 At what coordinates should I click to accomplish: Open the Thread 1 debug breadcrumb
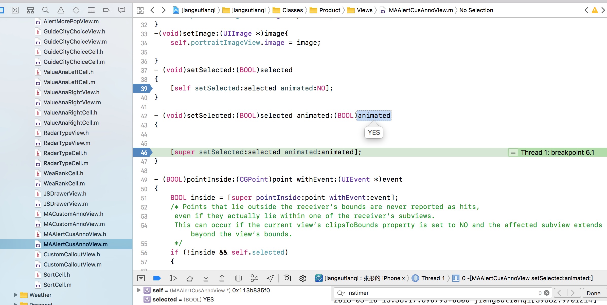coord(428,278)
